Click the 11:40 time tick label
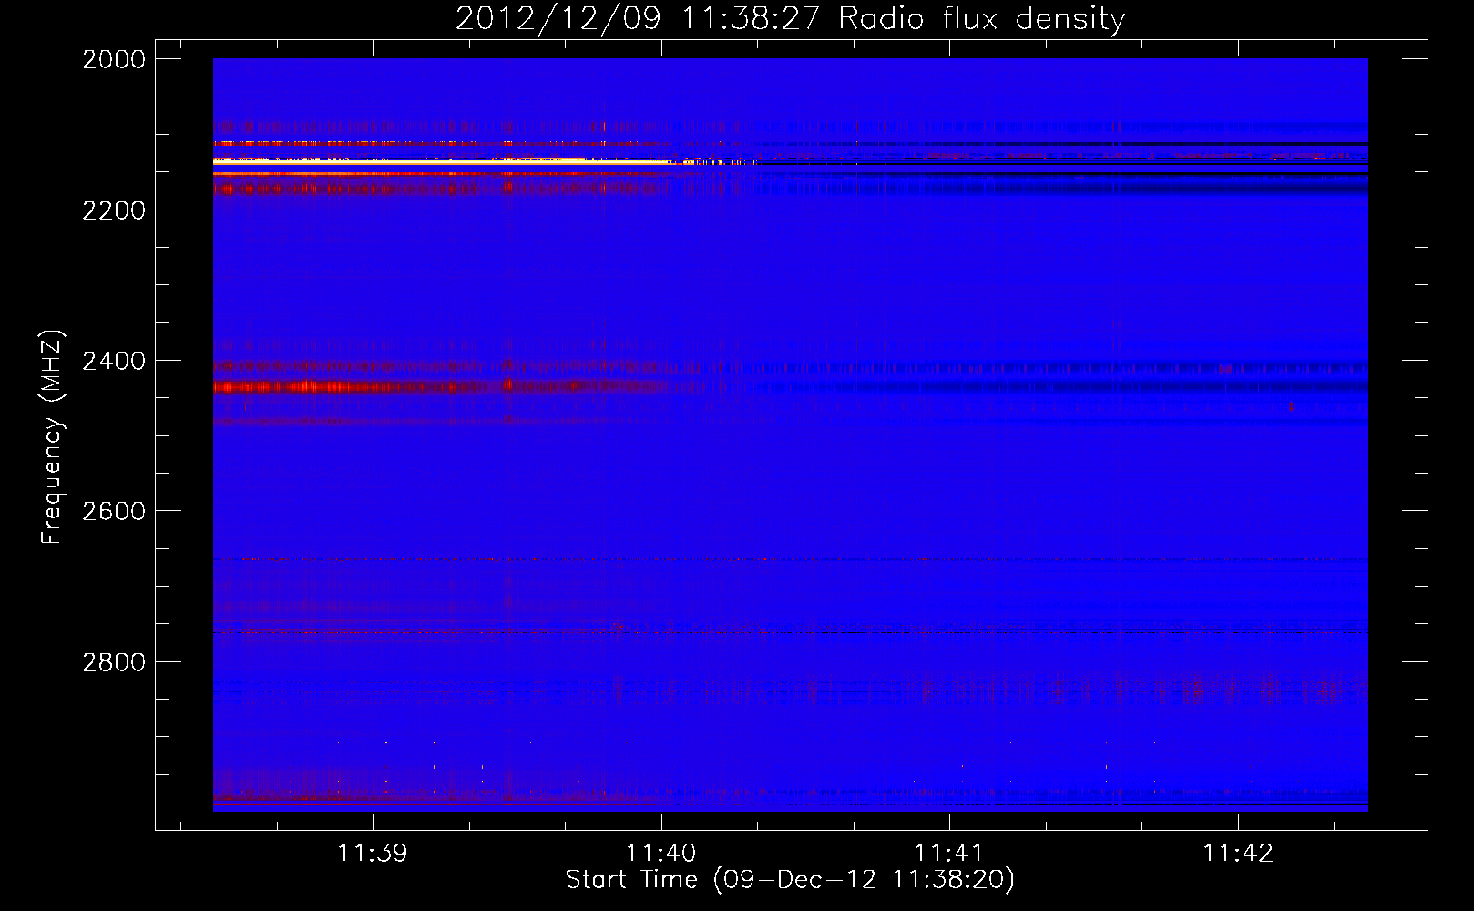Viewport: 1474px width, 911px height. [x=661, y=853]
